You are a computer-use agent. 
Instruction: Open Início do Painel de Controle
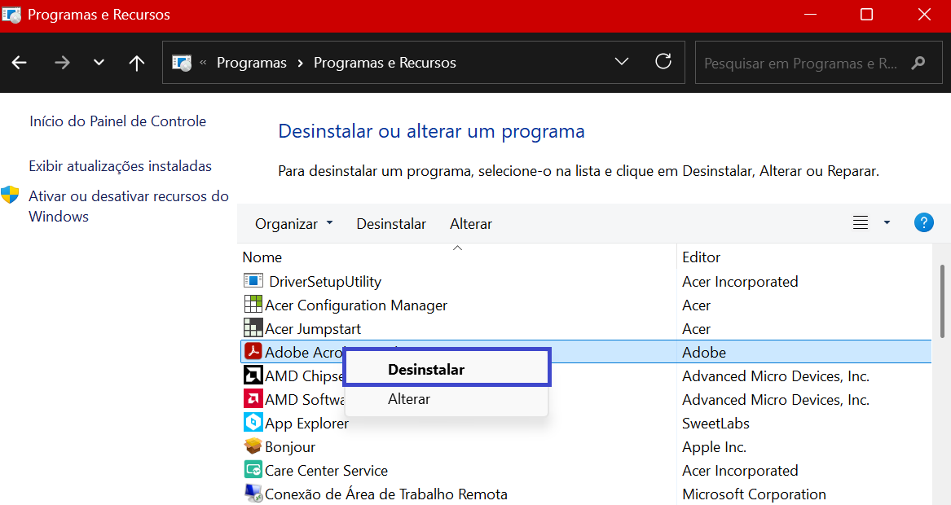[x=117, y=121]
